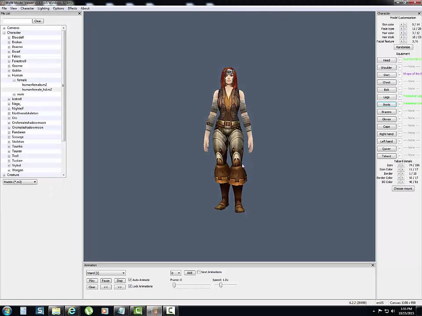
Task: Click the Stop animation button
Action: click(120, 280)
